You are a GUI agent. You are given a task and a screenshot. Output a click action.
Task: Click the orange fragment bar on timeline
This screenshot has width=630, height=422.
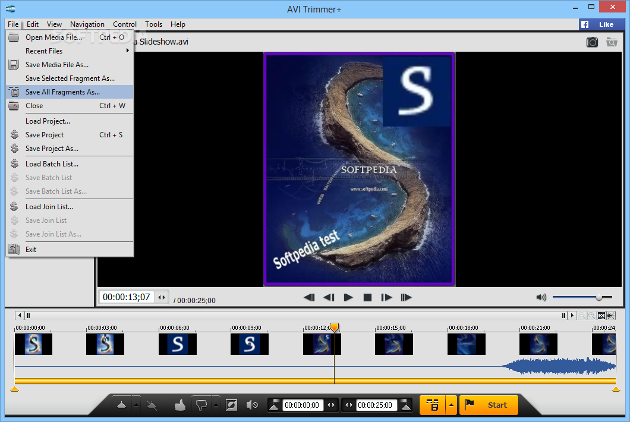tap(315, 380)
